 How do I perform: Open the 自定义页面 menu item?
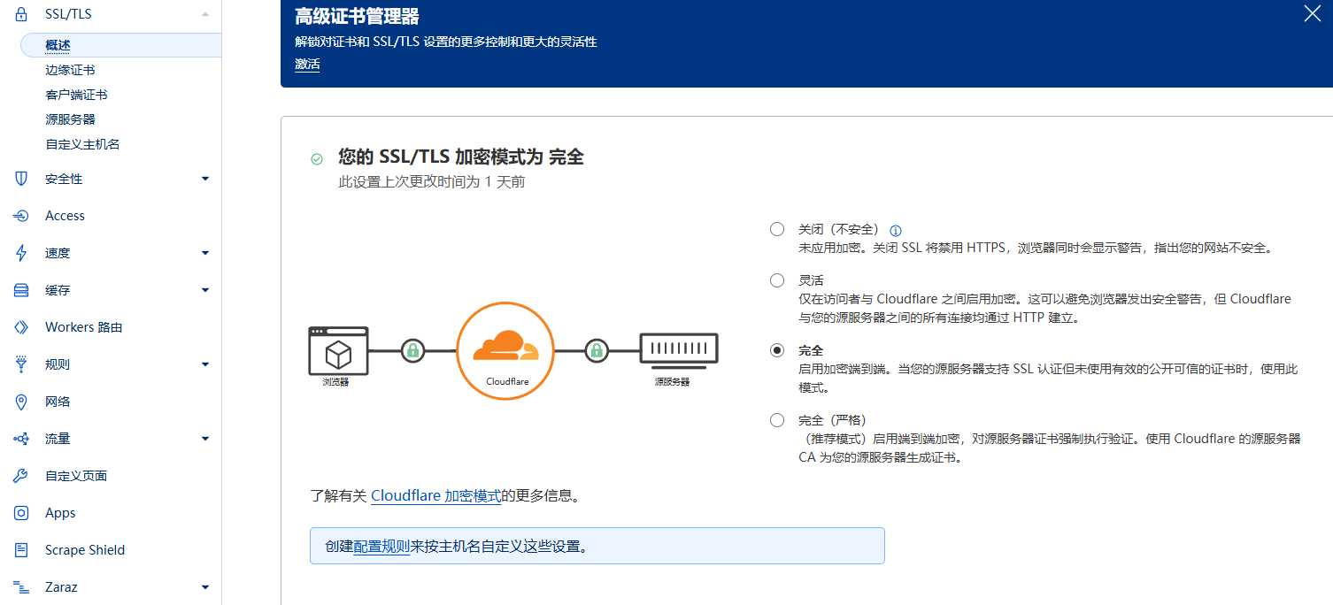[76, 476]
